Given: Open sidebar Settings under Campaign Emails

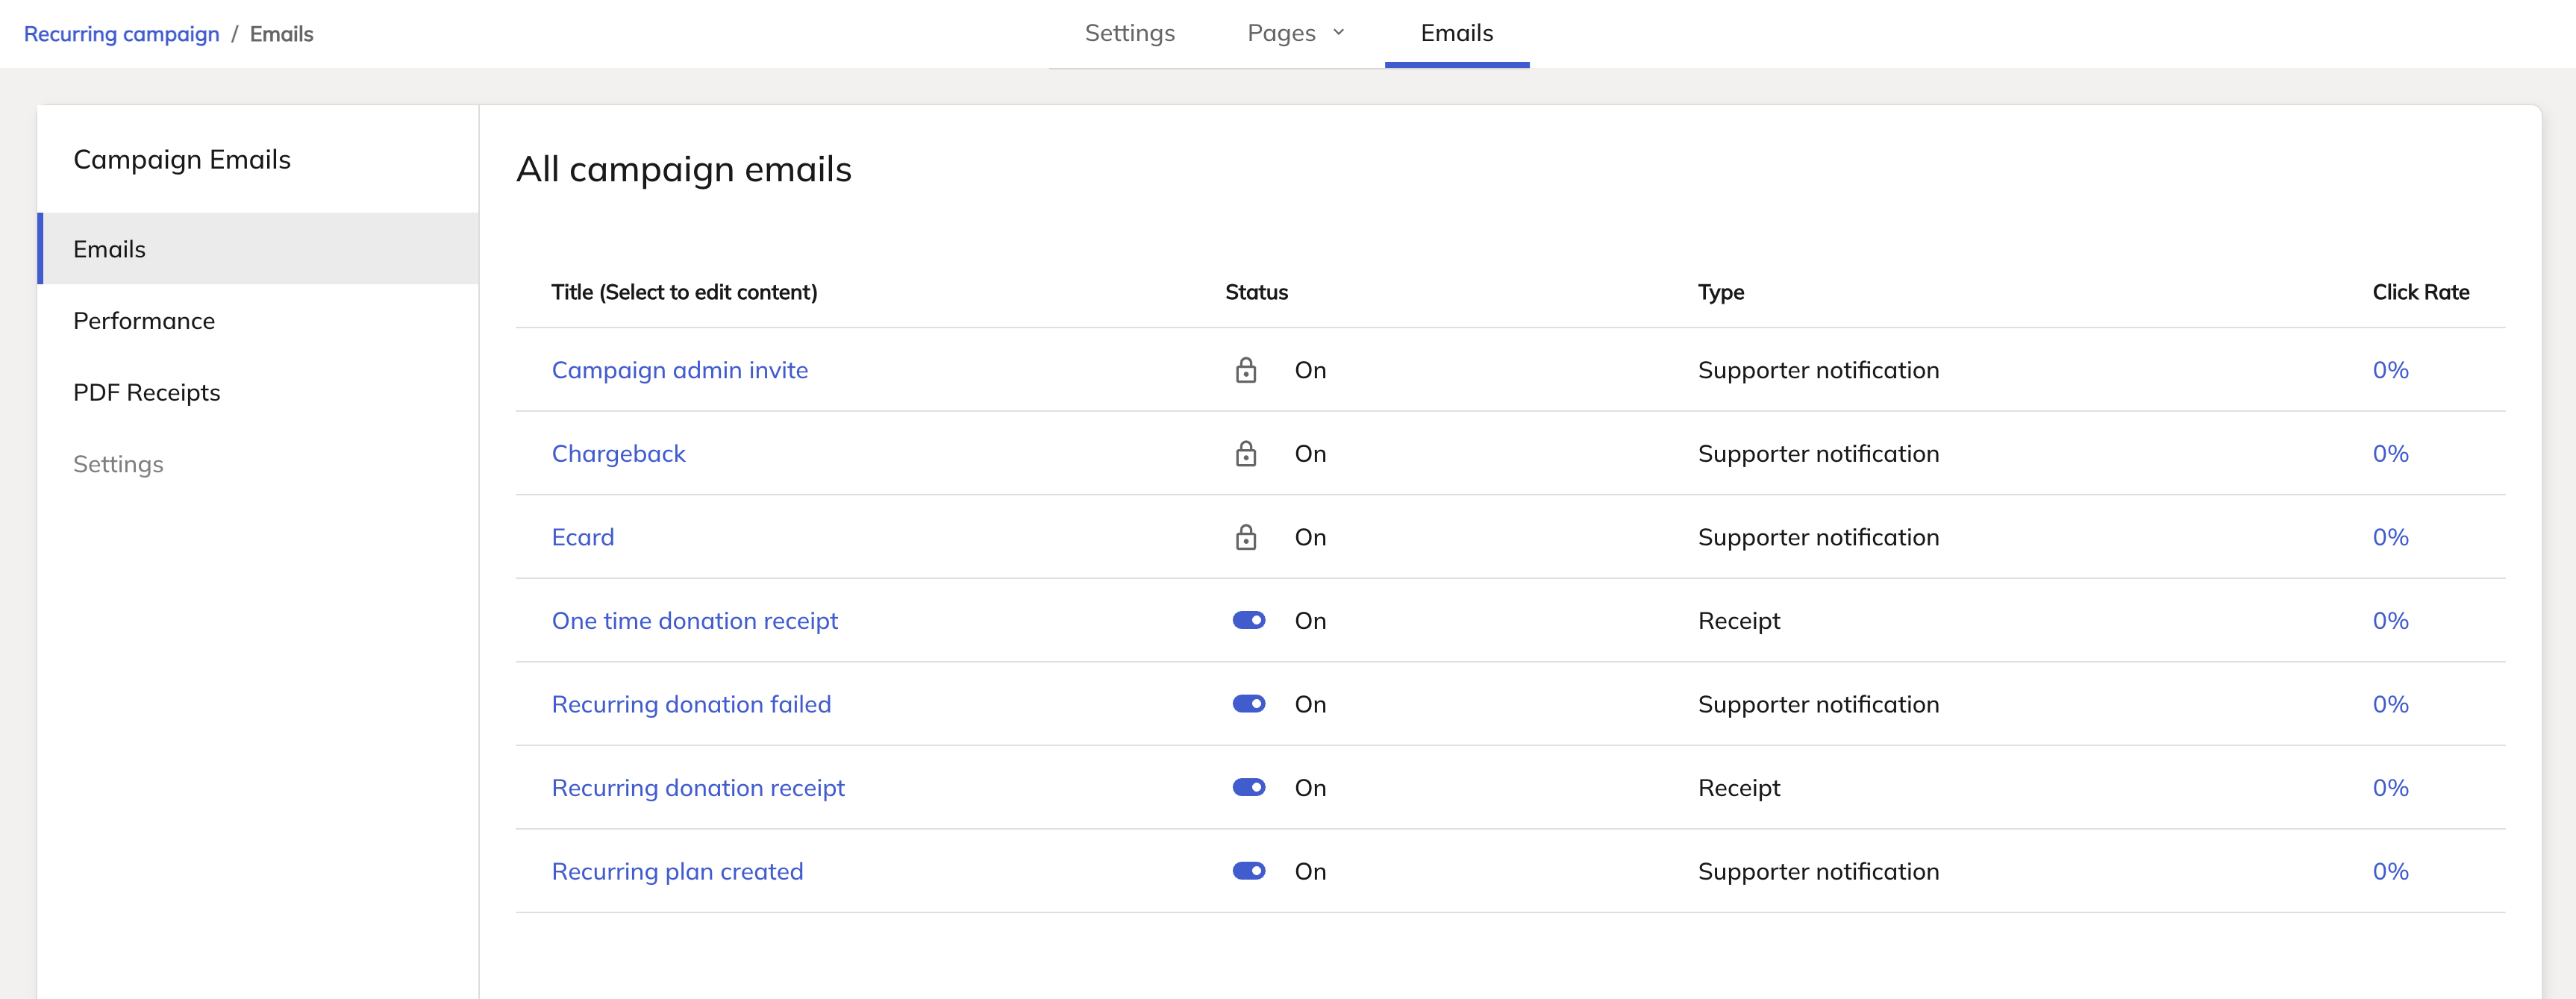Looking at the screenshot, I should [118, 464].
